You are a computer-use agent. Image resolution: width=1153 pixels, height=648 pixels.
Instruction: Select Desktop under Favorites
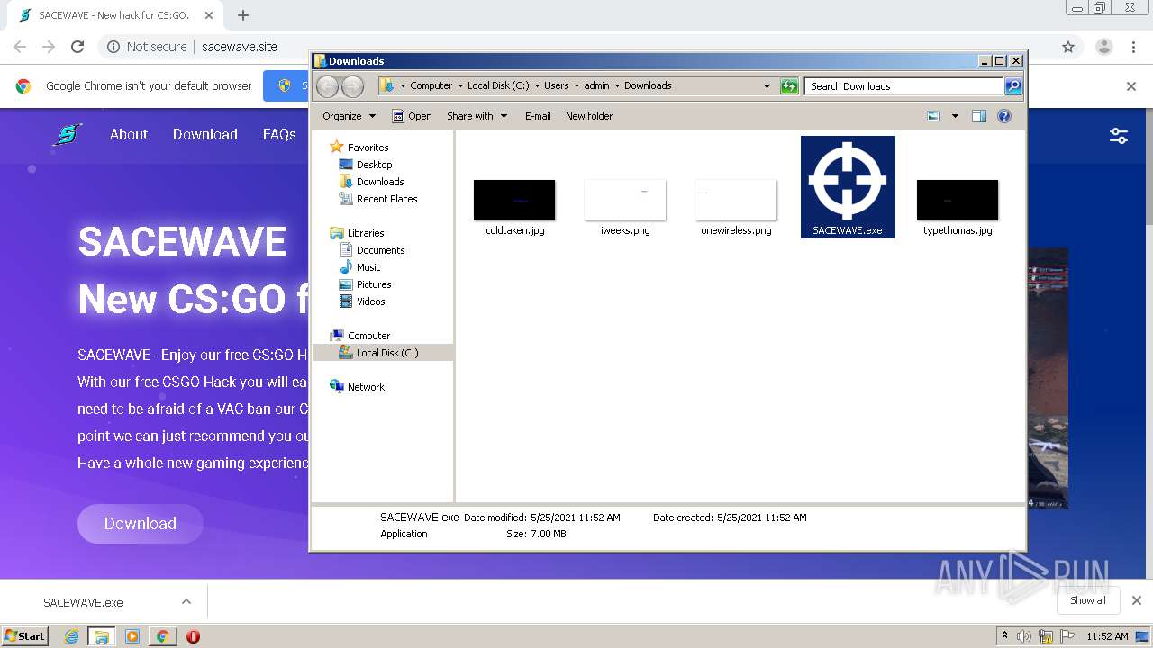point(374,165)
